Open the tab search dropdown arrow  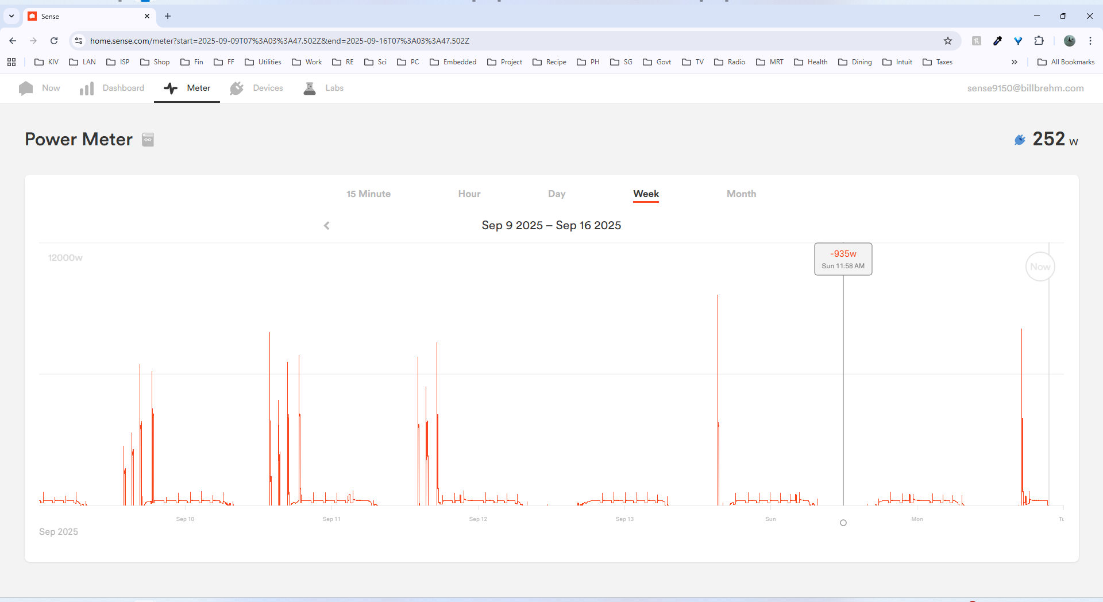tap(11, 16)
